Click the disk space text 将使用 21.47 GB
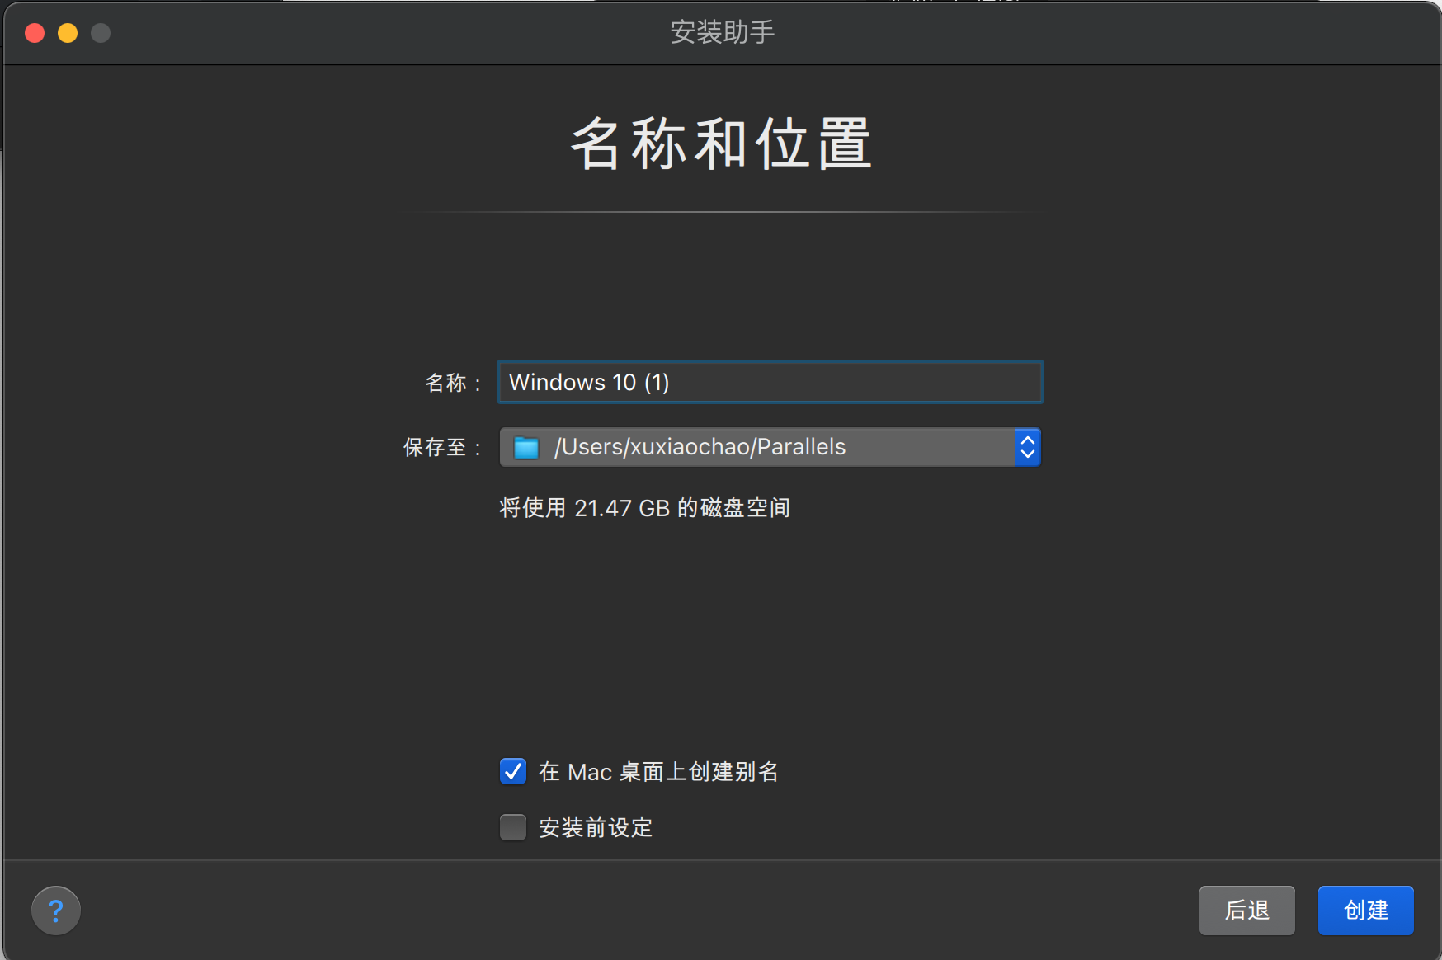The width and height of the screenshot is (1442, 960). click(644, 508)
